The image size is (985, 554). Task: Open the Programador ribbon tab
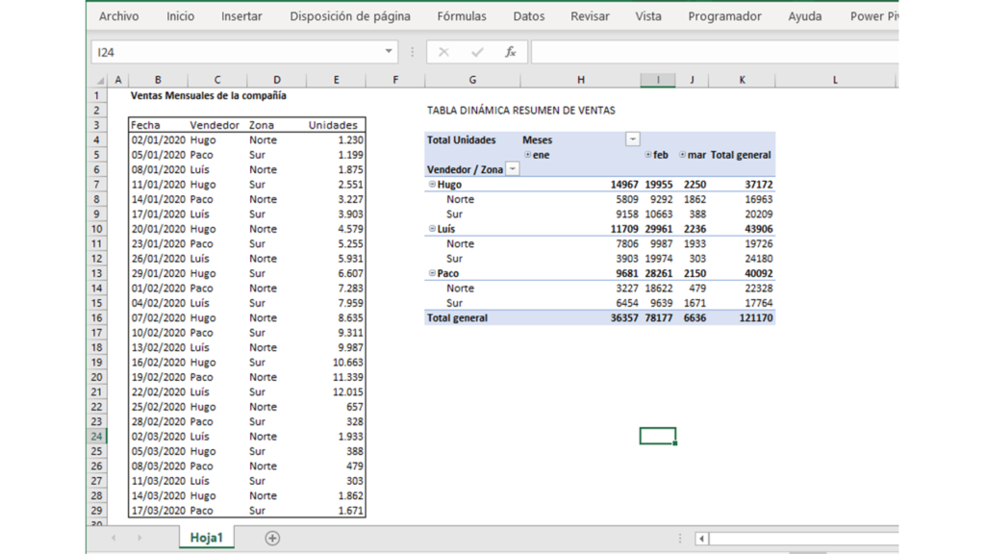coord(725,15)
